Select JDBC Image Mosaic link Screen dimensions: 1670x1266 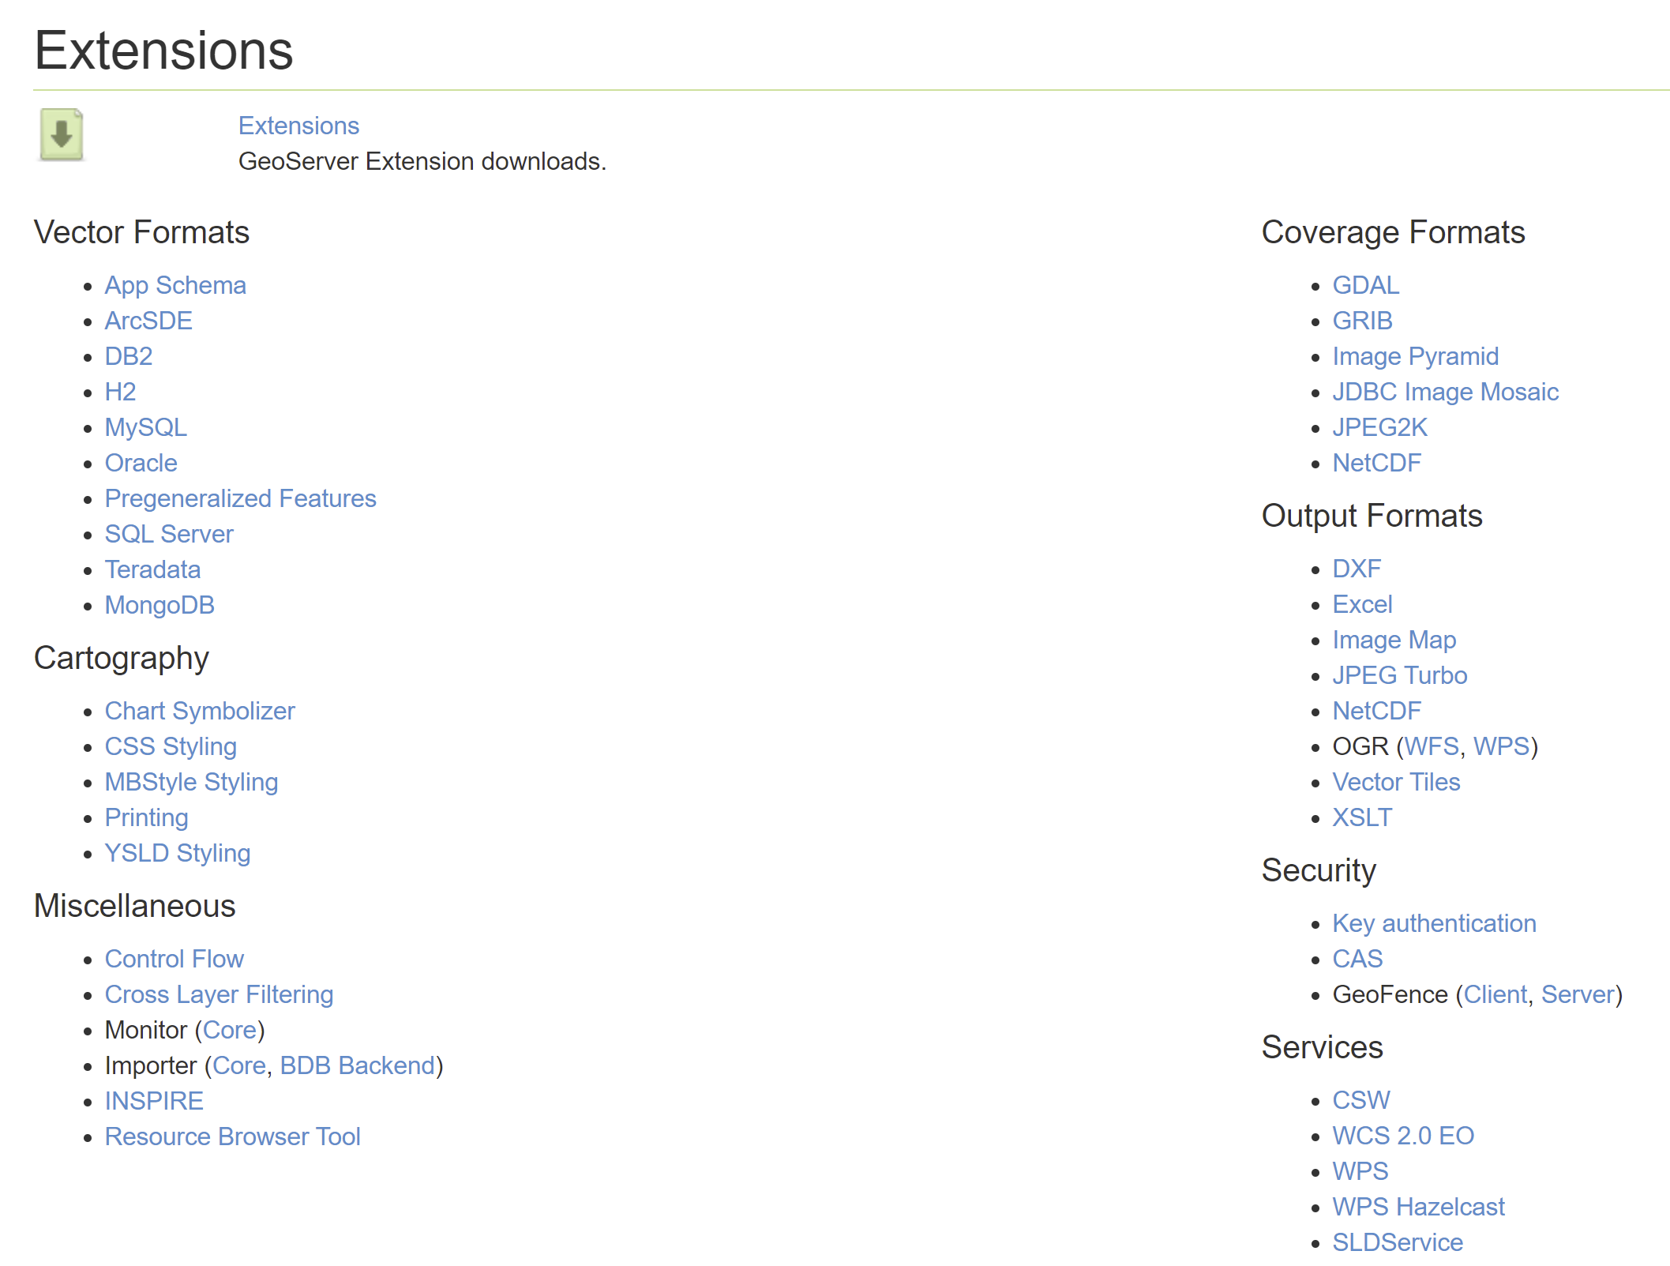pyautogui.click(x=1445, y=392)
